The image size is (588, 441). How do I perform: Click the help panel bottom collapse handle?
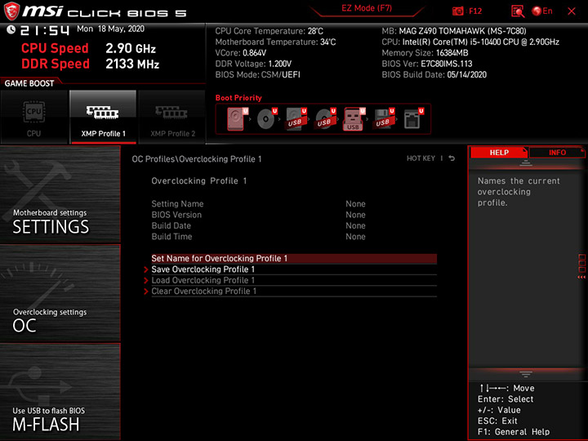tap(525, 374)
